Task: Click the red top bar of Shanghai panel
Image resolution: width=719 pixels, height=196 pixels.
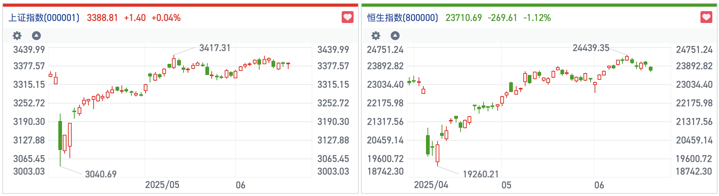Action: [180, 5]
